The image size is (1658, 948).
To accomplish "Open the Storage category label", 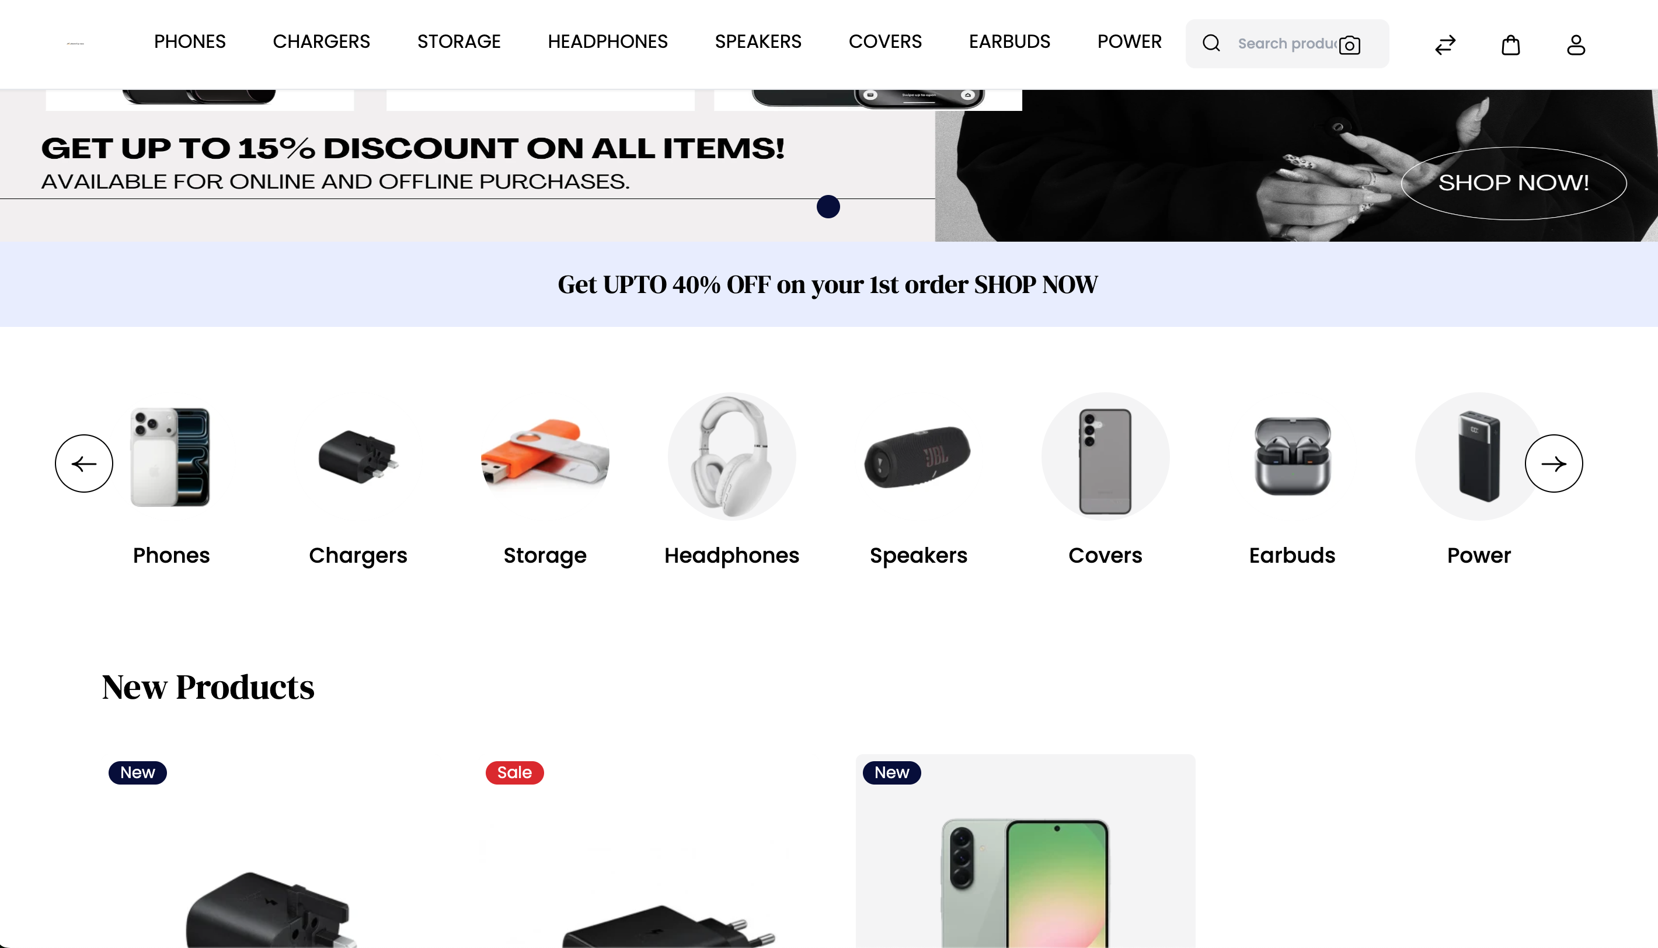I will coord(545,555).
